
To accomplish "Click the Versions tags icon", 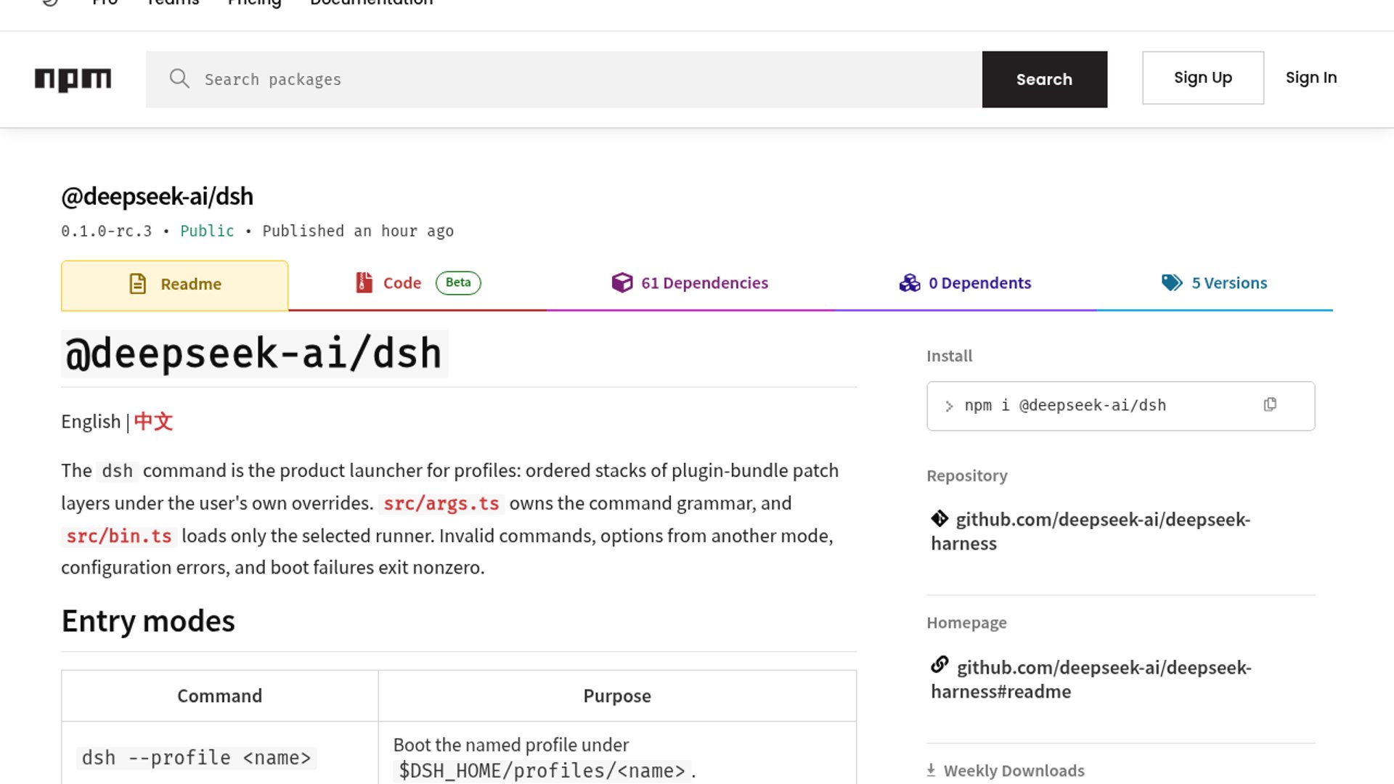I will pyautogui.click(x=1172, y=282).
